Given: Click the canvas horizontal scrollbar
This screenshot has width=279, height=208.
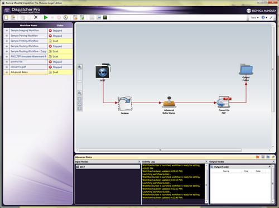Looking at the screenshot, I should (x=160, y=150).
